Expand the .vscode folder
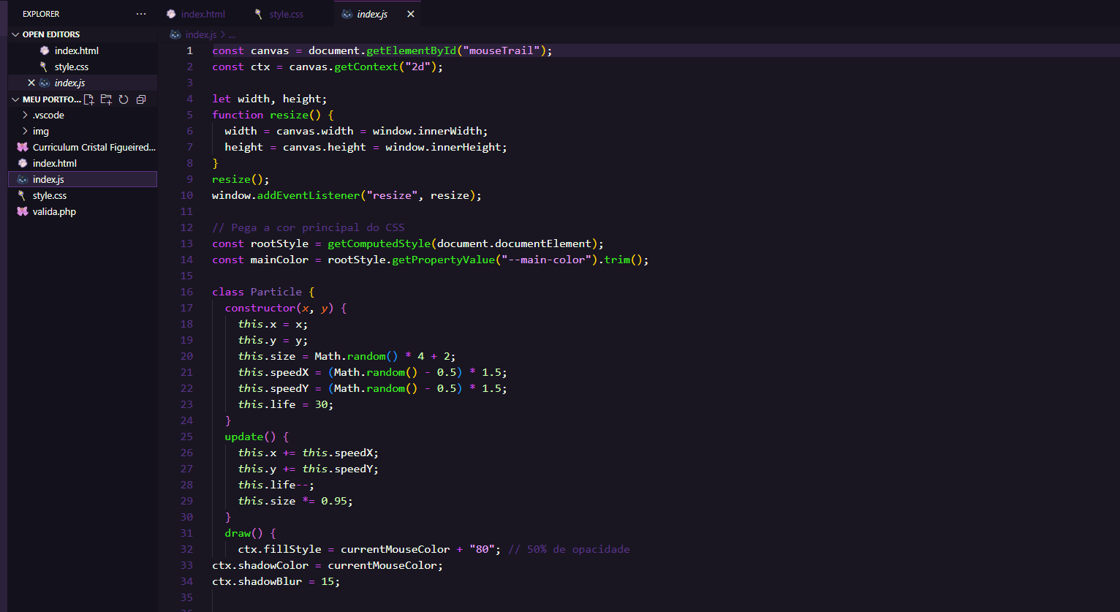1120x612 pixels. pyautogui.click(x=83, y=115)
